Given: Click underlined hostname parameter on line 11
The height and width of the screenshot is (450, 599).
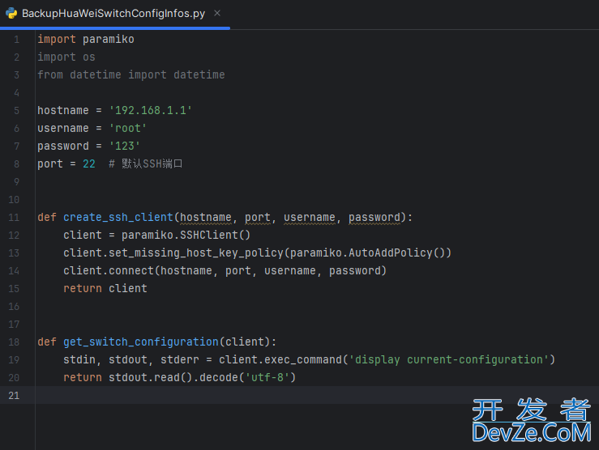Looking at the screenshot, I should (x=206, y=218).
